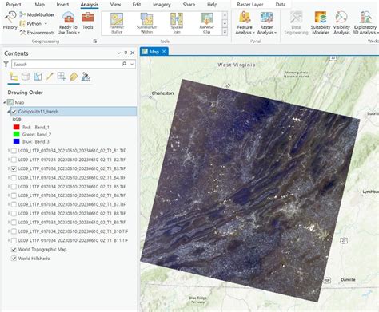Switch to List By Perspective Imagery
The image size is (379, 312).
86,77
